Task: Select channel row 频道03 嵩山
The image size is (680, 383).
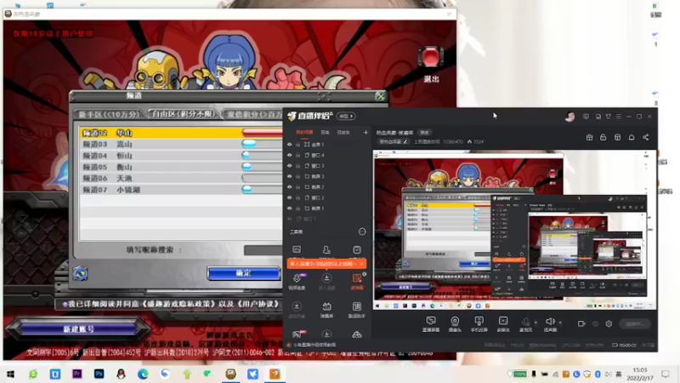Action: click(181, 144)
